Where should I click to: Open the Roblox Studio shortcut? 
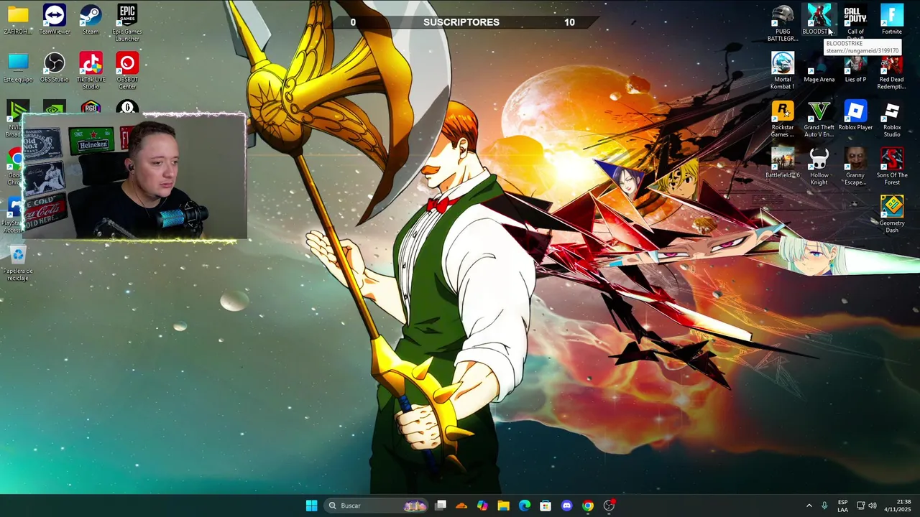[892, 119]
